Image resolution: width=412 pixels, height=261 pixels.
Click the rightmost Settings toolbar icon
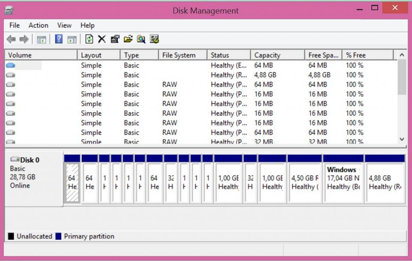coord(154,39)
